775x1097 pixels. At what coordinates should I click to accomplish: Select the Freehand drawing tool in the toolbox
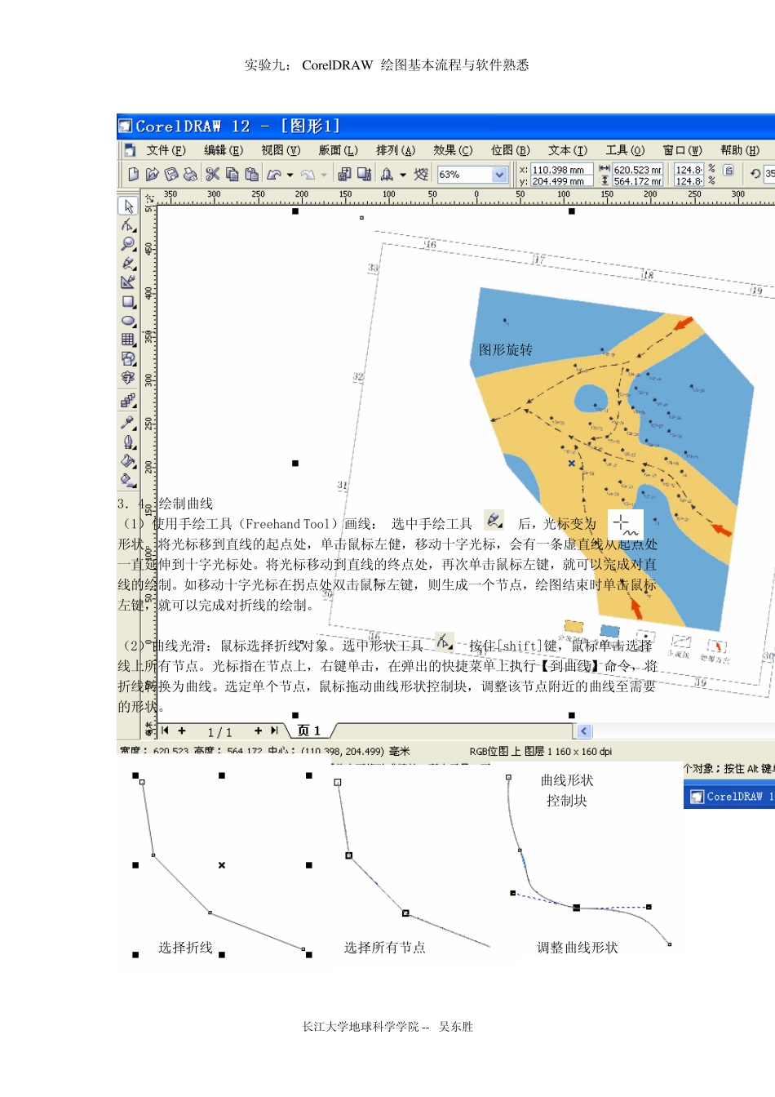128,263
